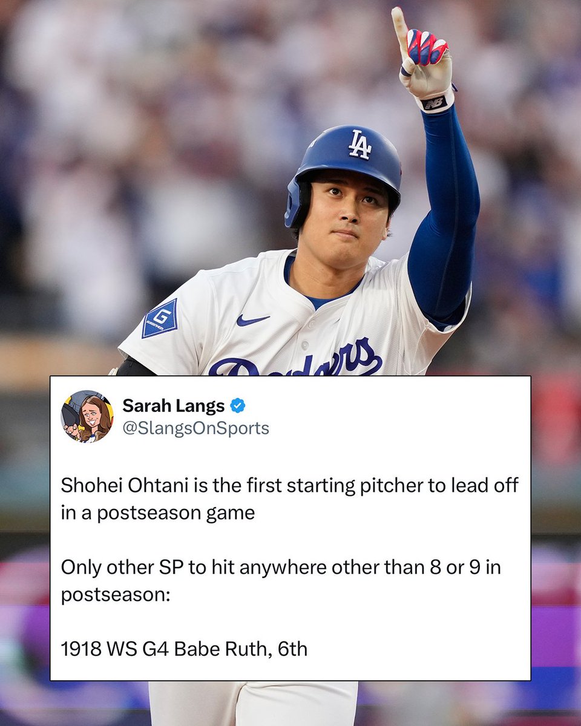The height and width of the screenshot is (726, 581).
Task: Click the '1918 WS G4 Babe Ruth, 6th' line
Action: 184,650
